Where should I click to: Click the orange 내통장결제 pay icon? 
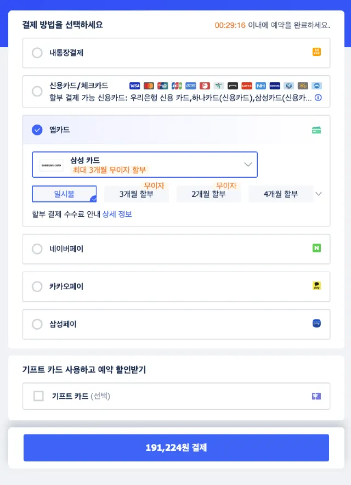click(316, 52)
